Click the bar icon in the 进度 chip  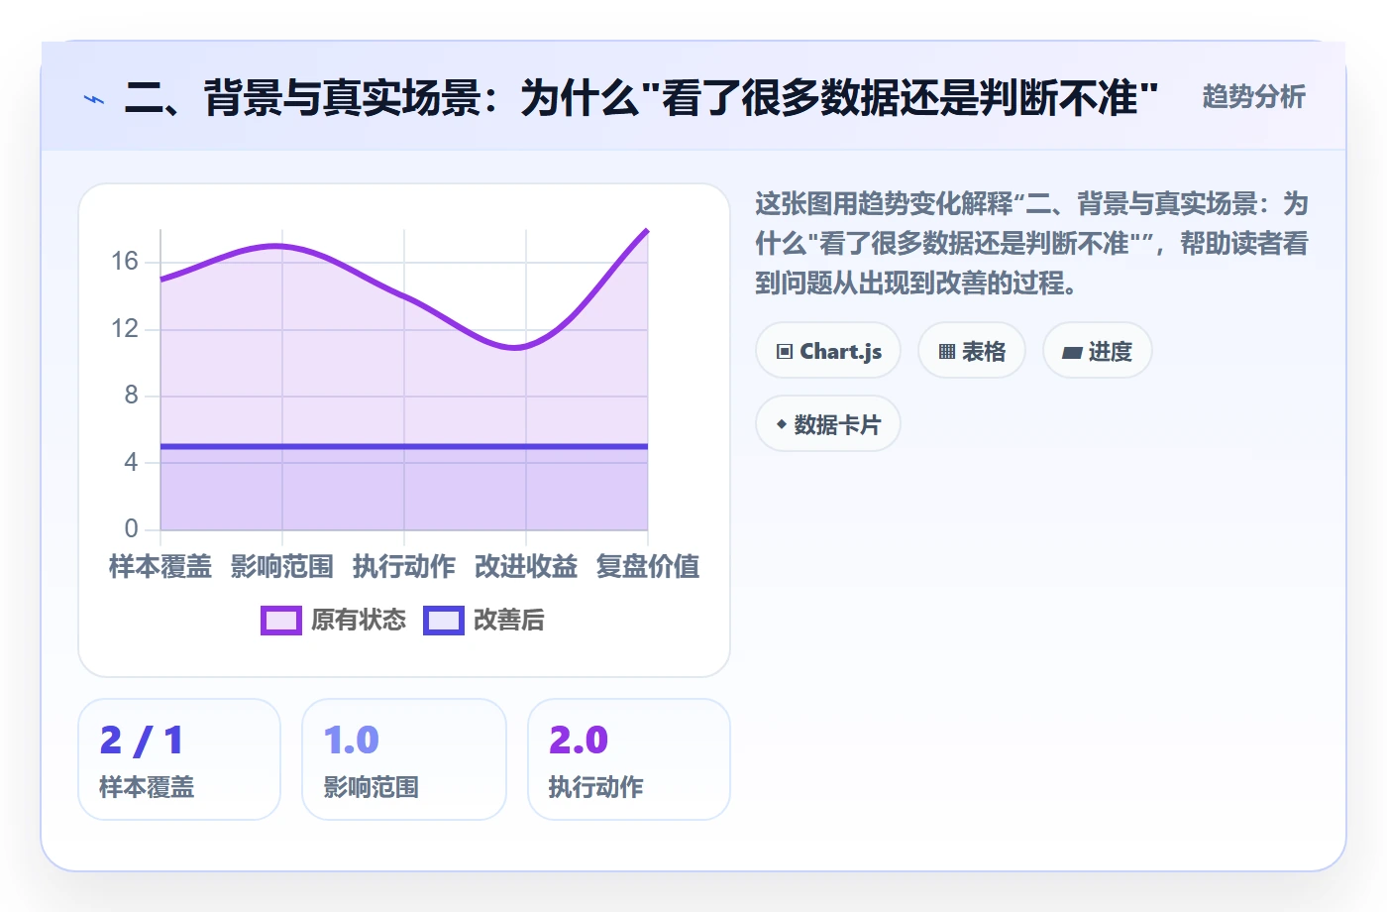pos(1072,353)
